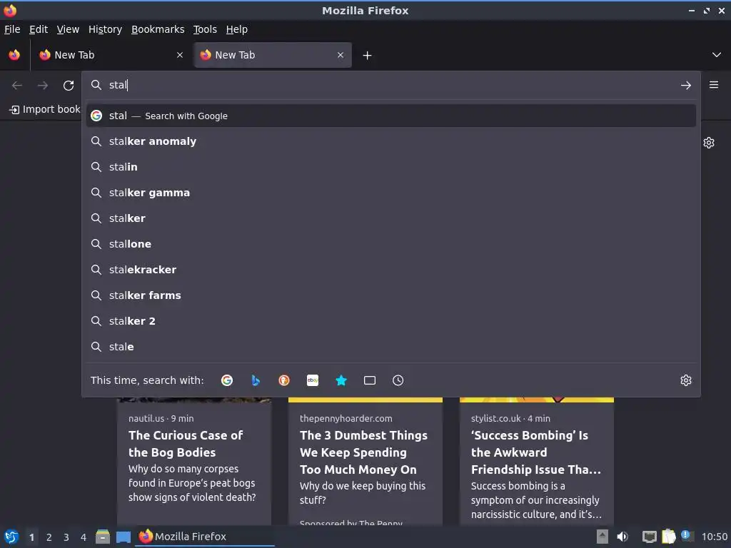
Task: Switch to the first New Tab
Action: pos(111,55)
